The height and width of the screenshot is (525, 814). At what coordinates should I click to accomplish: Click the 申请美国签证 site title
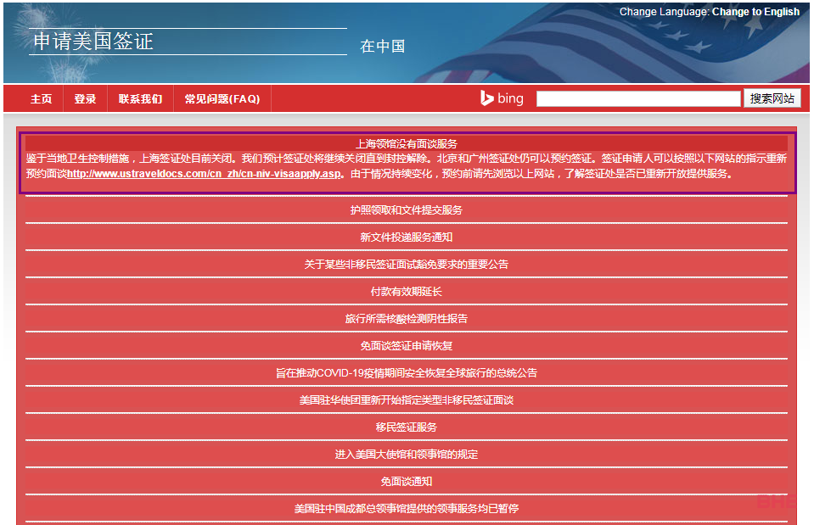93,42
